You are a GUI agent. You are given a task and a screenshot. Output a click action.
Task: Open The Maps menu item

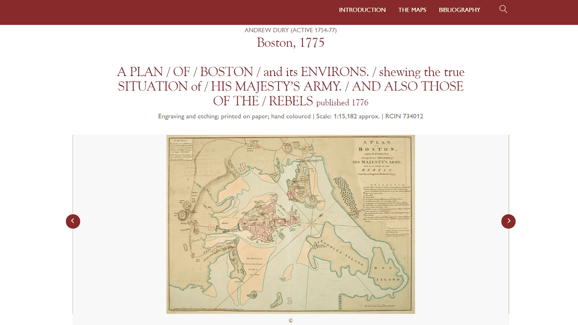(412, 10)
